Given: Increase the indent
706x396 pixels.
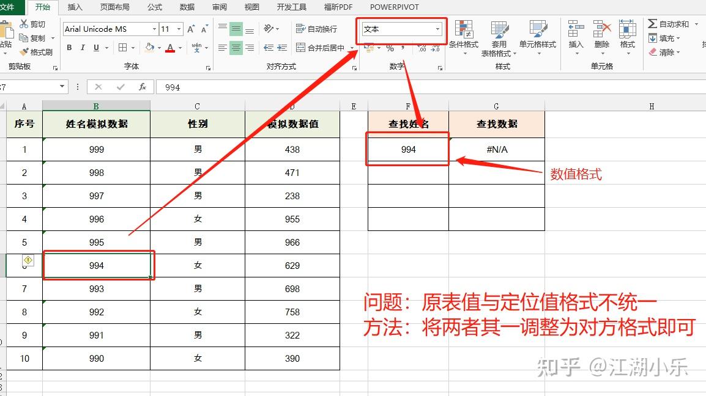Looking at the screenshot, I should tap(282, 47).
